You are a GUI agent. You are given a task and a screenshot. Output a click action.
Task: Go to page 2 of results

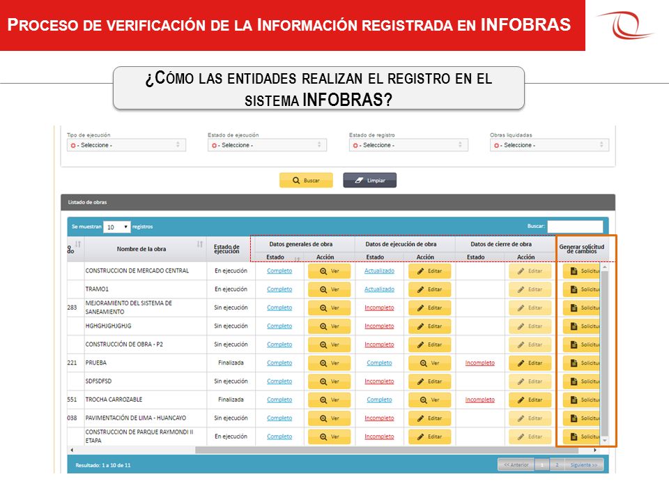point(557,465)
